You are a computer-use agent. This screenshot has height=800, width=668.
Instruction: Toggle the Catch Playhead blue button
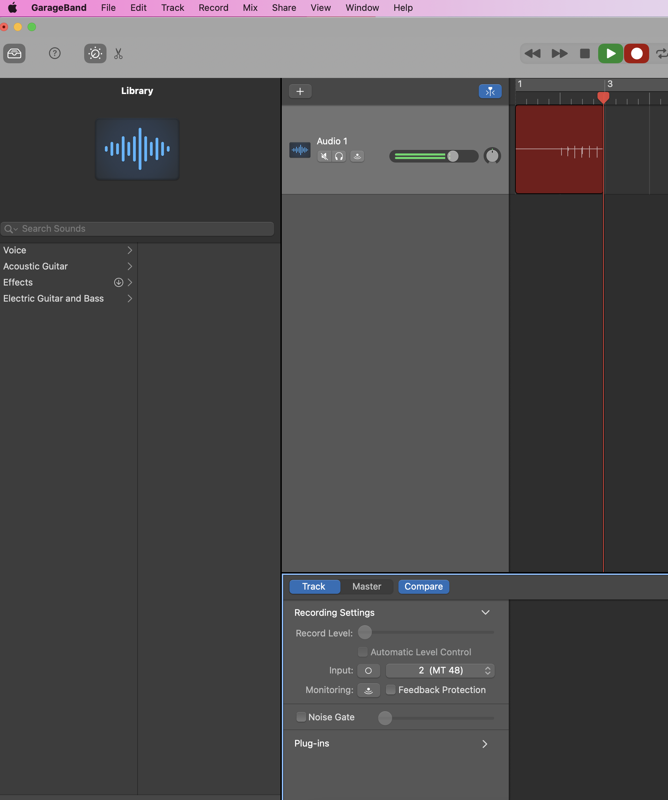click(490, 92)
